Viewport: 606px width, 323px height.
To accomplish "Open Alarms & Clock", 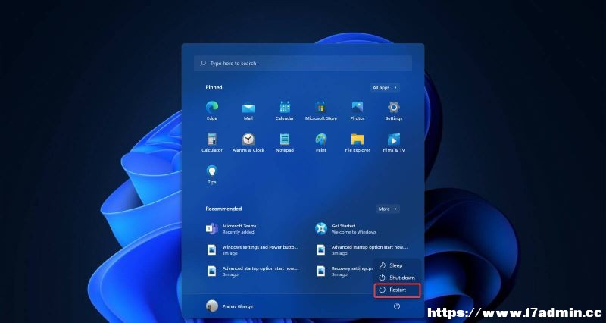I will (248, 143).
